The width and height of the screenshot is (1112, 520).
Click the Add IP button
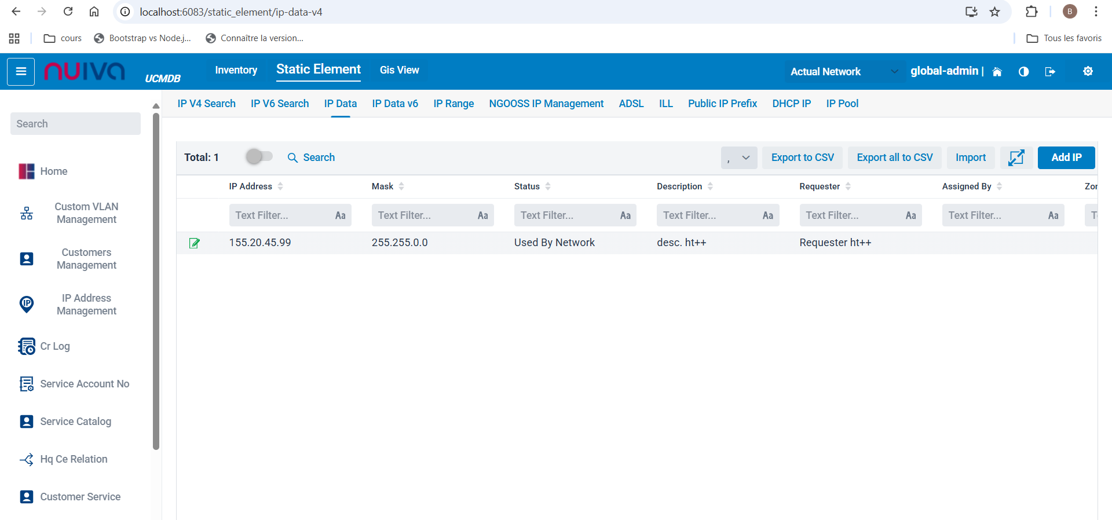(1066, 158)
